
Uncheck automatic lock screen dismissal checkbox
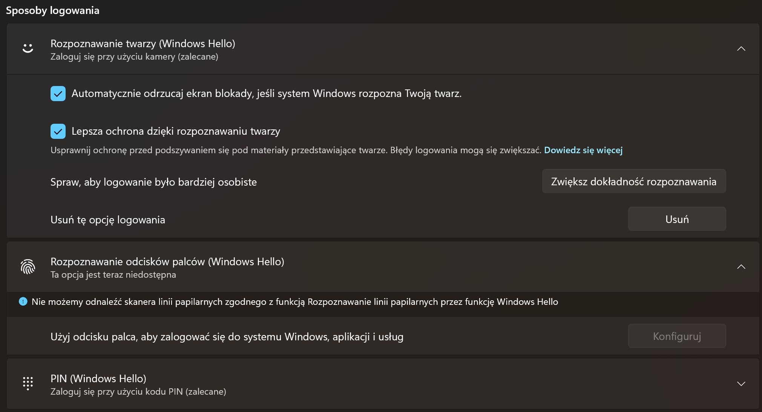tap(58, 94)
